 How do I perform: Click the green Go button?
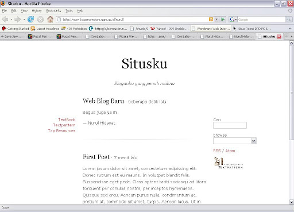click(223, 20)
